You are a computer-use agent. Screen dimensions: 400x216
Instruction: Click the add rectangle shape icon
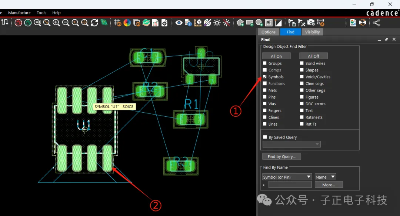(x=250, y=23)
